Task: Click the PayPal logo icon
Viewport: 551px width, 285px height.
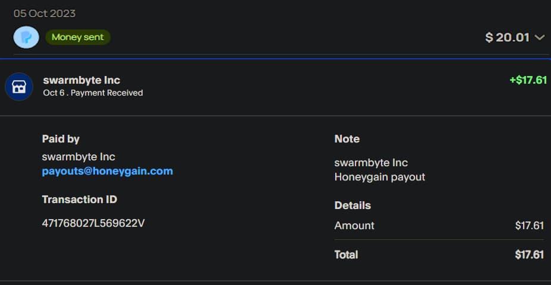Action: coord(26,37)
